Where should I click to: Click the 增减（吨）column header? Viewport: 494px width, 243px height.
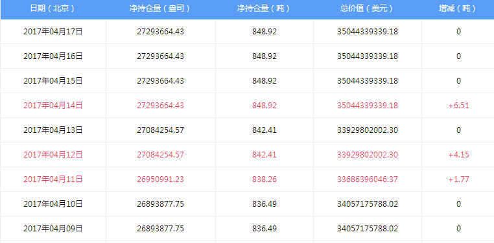[458, 9]
